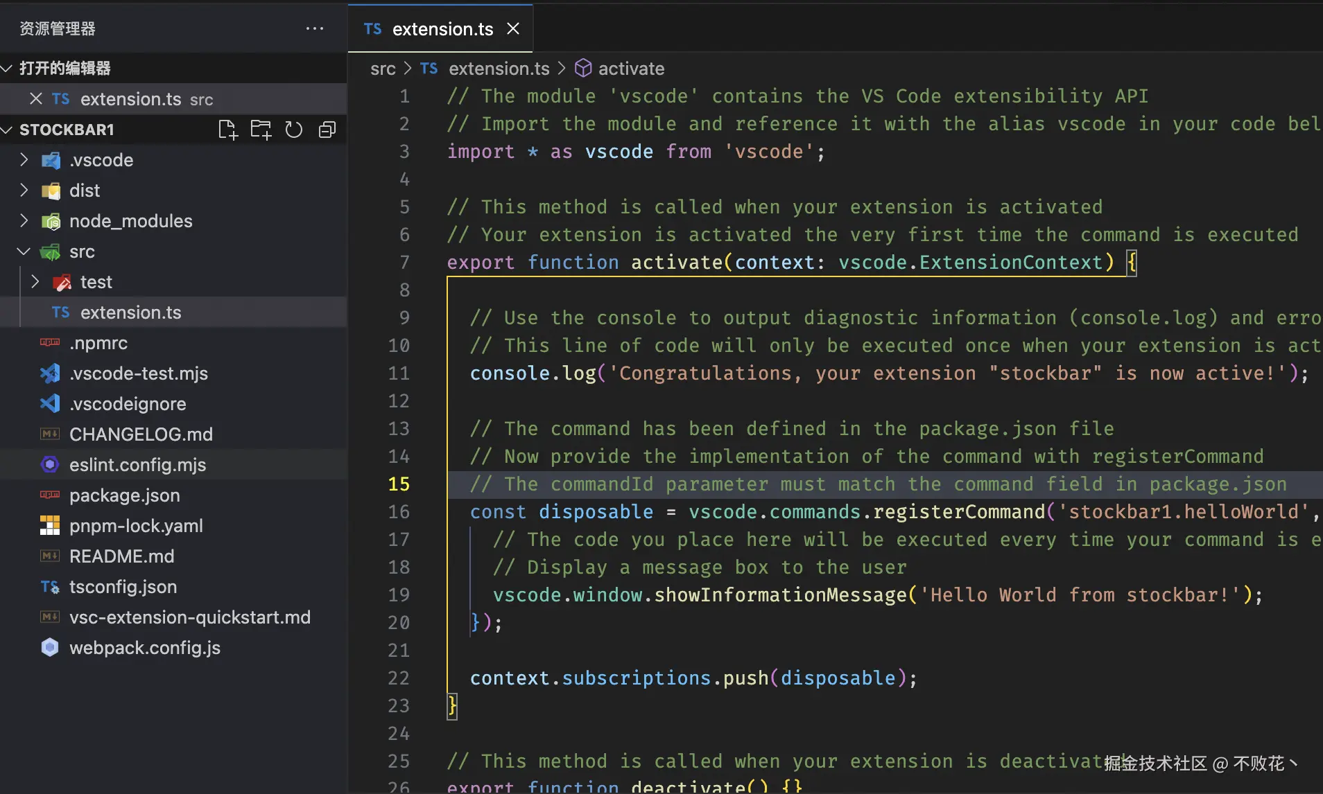This screenshot has width=1323, height=794.
Task: Open eslint.config.mjs from the explorer
Action: point(173,465)
